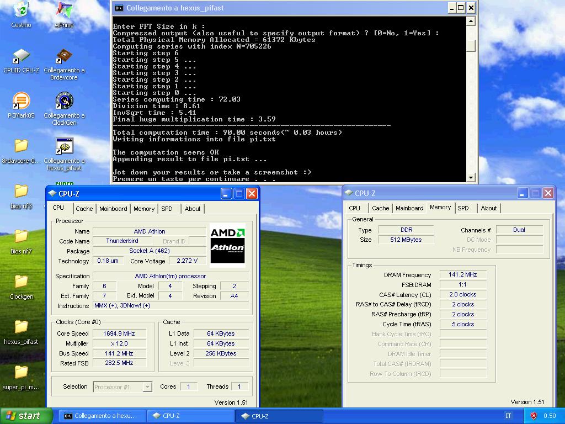
Task: Open the Processor #1 selection dropdown
Action: (x=122, y=387)
